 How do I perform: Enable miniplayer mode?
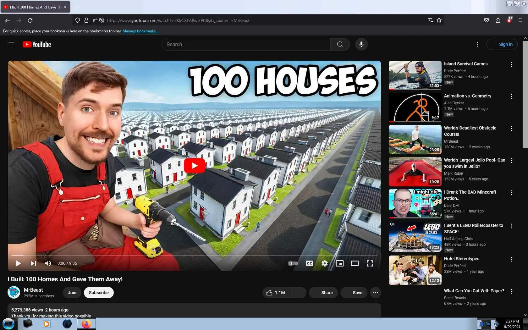coord(340,263)
